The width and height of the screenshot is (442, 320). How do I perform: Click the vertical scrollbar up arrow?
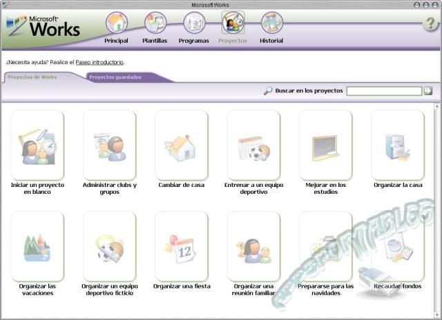[436, 106]
